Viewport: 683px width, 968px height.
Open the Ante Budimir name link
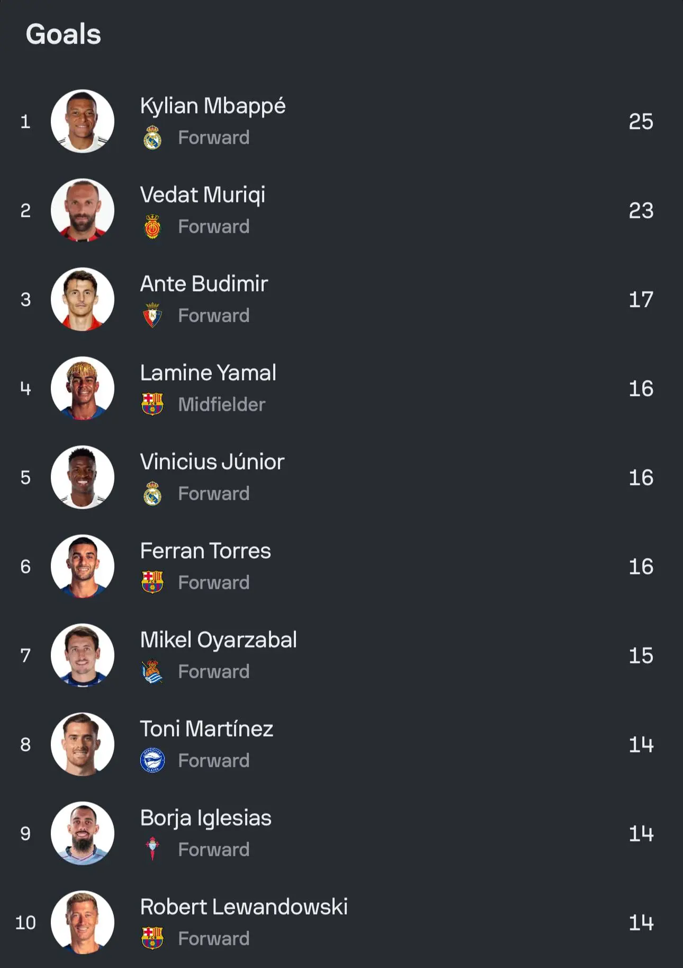click(x=204, y=284)
